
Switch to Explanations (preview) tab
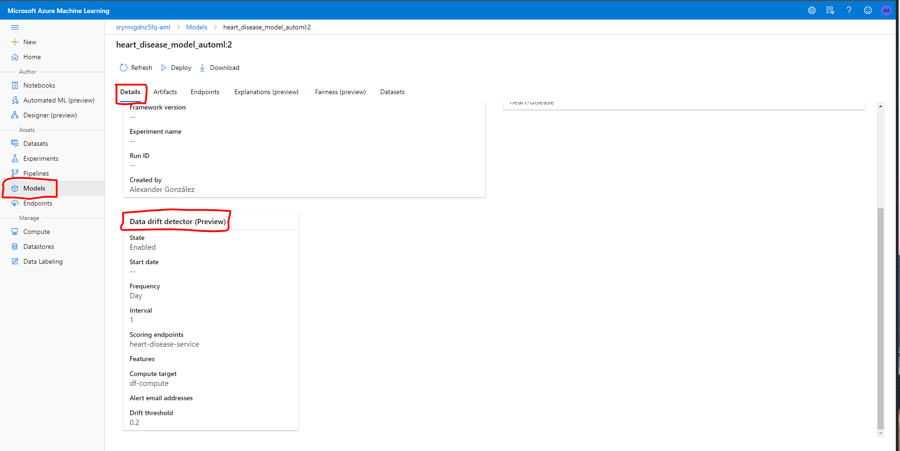click(266, 92)
